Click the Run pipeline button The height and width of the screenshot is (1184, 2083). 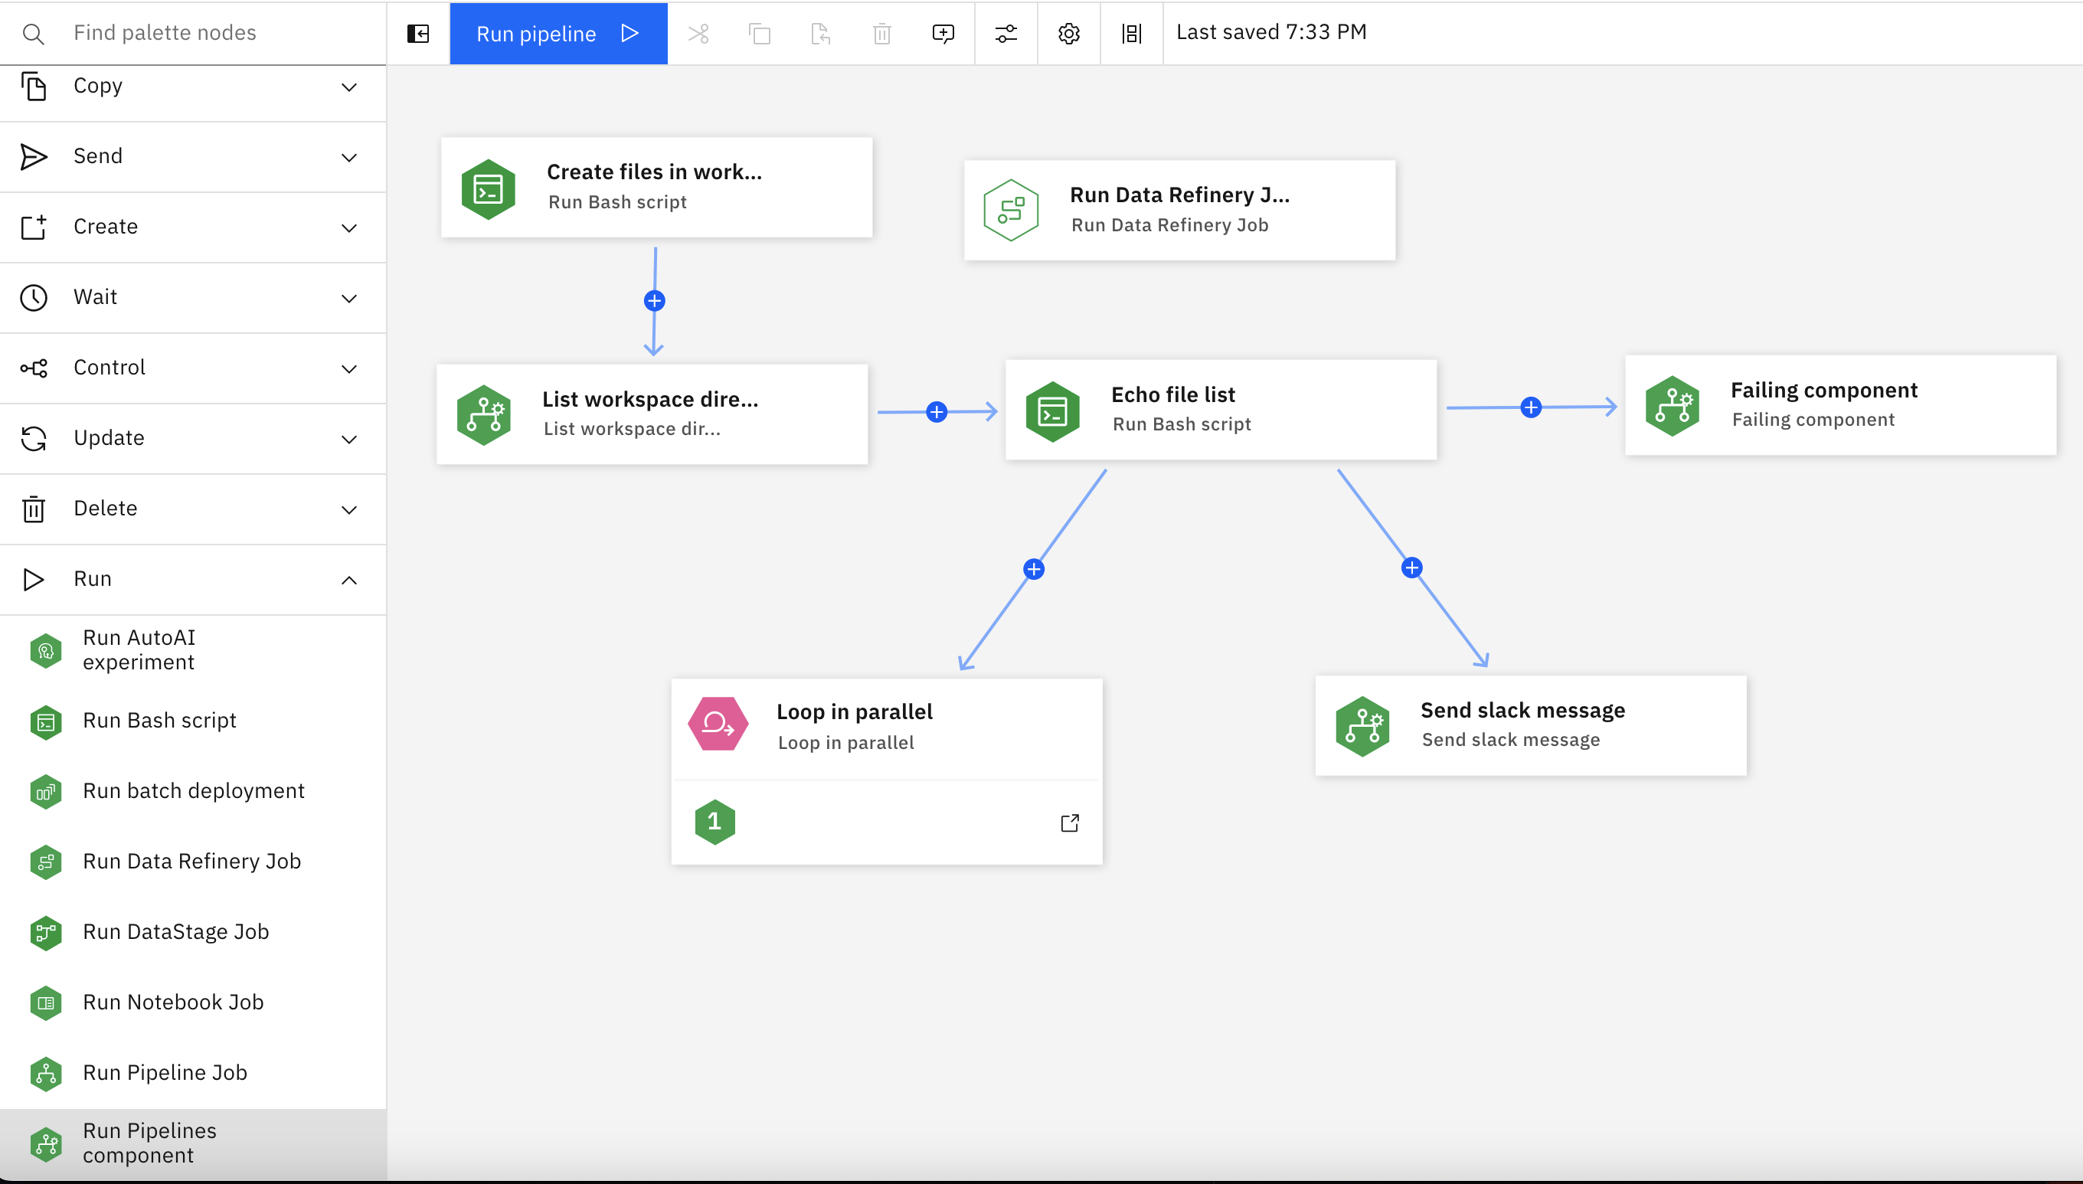coord(558,31)
